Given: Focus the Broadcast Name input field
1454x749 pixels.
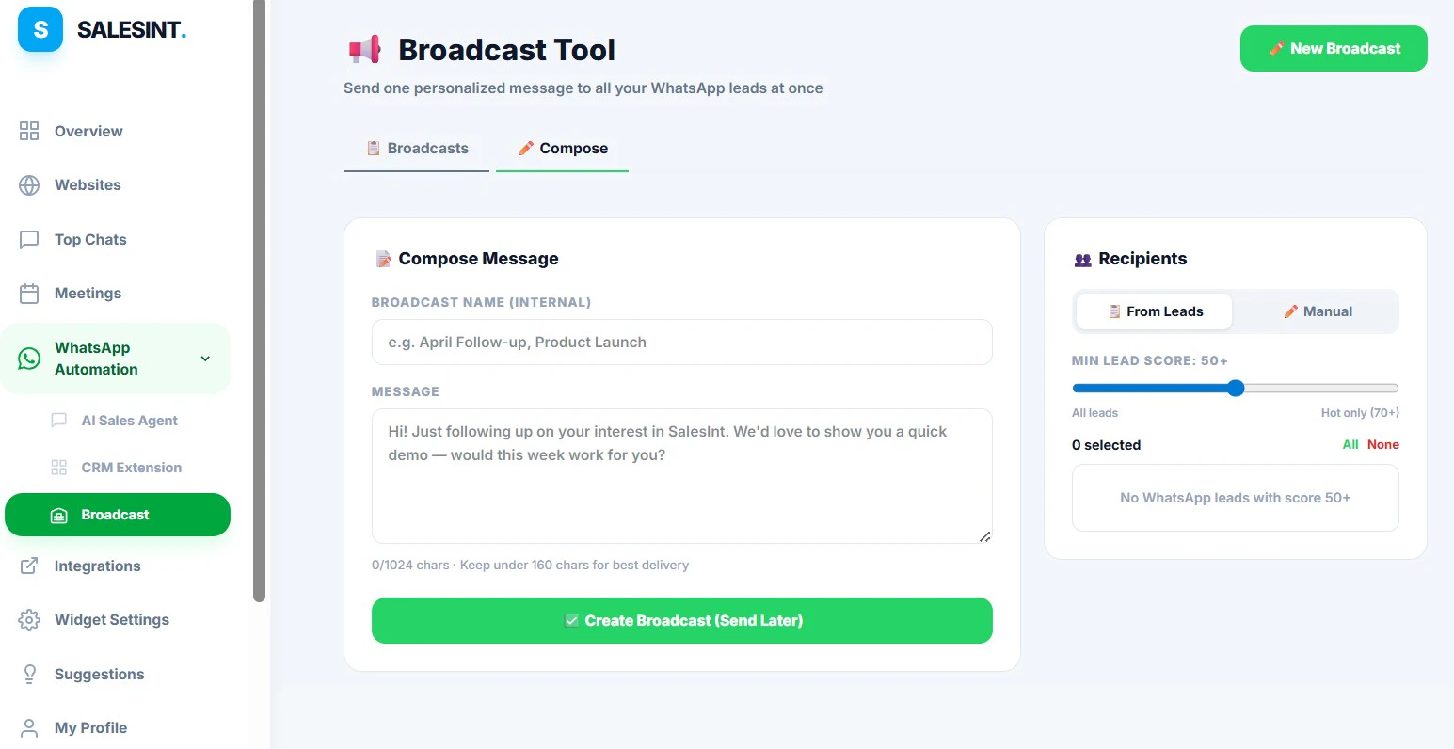Looking at the screenshot, I should coord(682,343).
